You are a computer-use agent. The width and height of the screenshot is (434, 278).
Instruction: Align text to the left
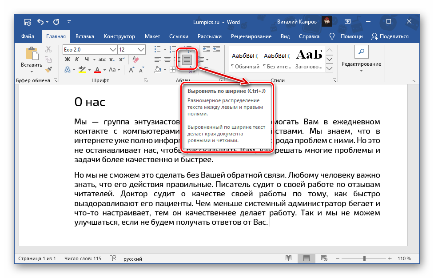[158, 60]
